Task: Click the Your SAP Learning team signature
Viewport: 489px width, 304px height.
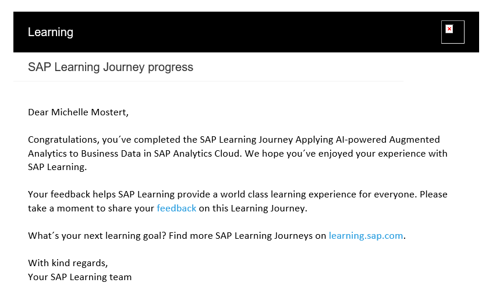Action: 80,277
